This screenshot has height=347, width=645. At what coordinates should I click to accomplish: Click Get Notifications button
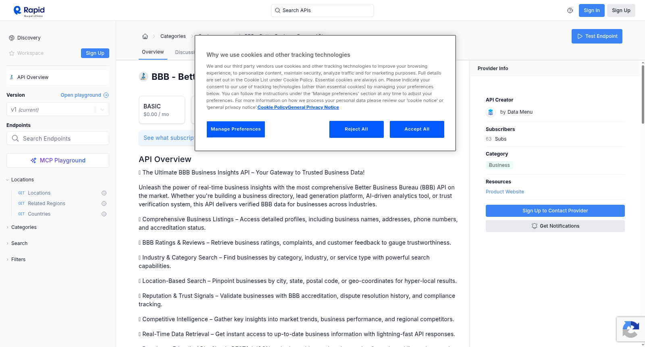(x=555, y=226)
